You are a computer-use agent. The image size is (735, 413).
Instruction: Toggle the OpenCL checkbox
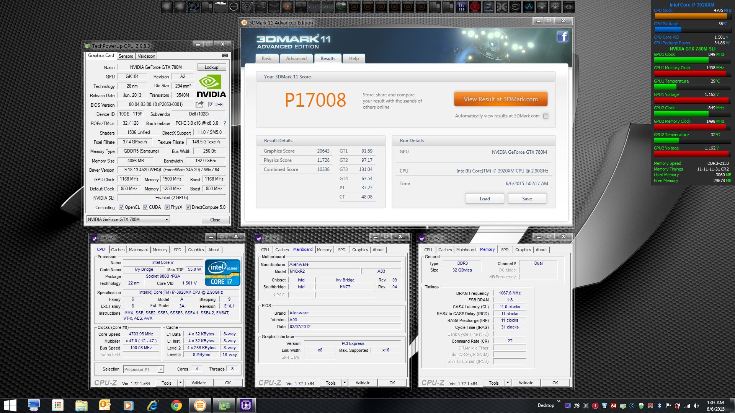click(x=121, y=207)
